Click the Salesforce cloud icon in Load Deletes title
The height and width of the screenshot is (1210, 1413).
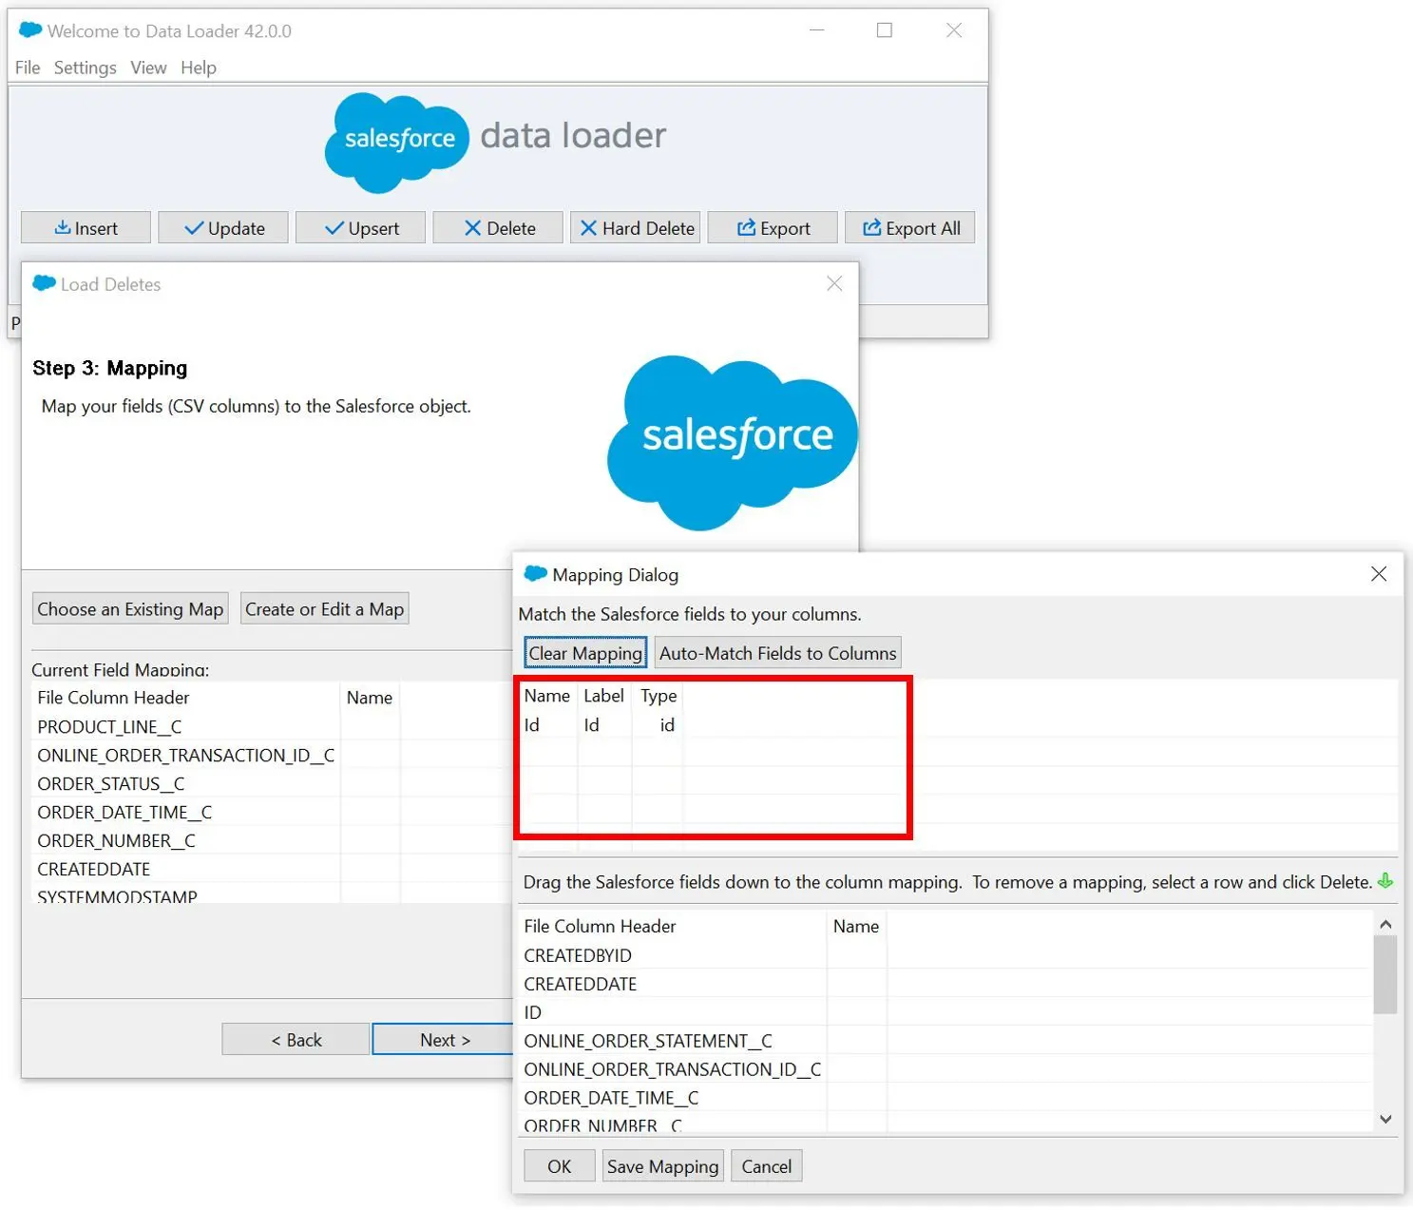coord(44,283)
